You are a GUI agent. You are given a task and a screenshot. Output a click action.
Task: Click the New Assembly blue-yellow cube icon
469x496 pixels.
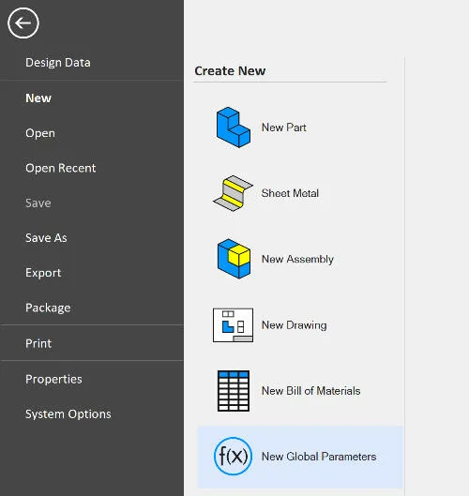[x=234, y=259]
